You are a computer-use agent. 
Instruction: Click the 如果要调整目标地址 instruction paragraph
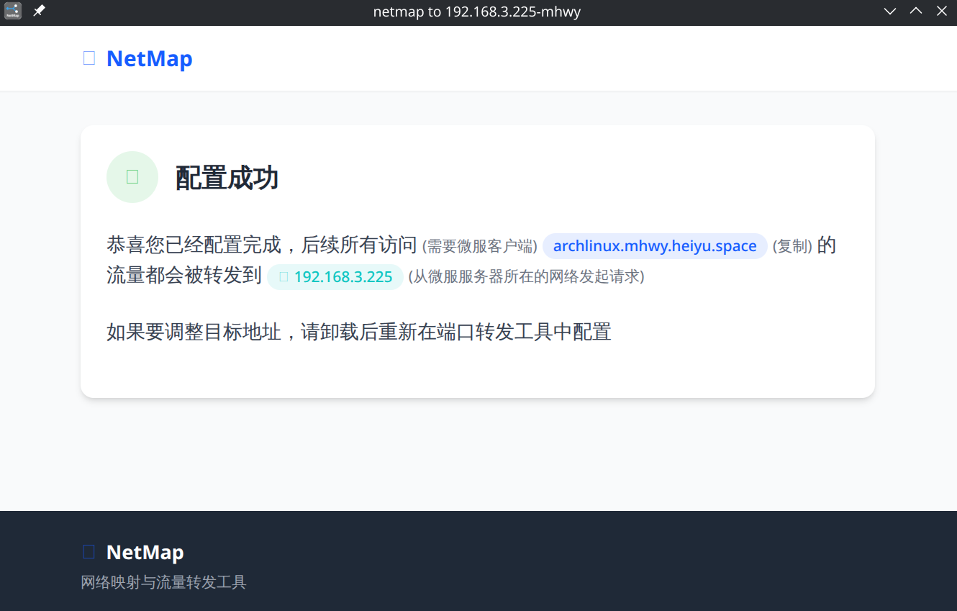[x=359, y=332]
